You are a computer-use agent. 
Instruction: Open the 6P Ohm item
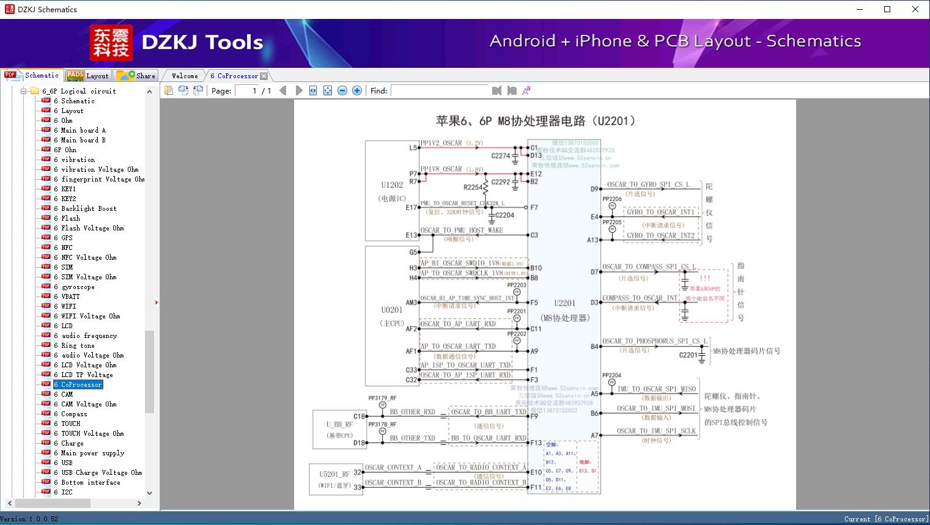(65, 150)
